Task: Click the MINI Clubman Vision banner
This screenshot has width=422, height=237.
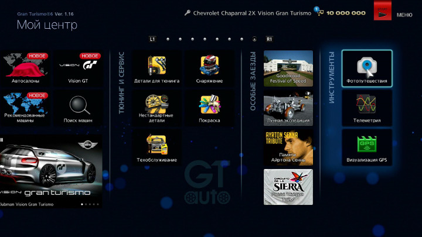Action: 50,171
